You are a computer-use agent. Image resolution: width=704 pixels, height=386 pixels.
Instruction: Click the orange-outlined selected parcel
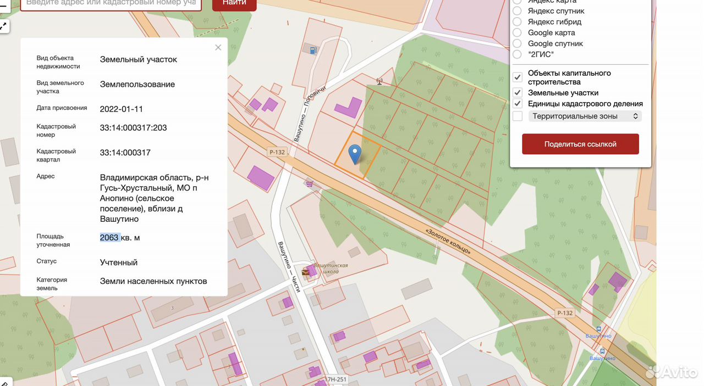coord(358,155)
